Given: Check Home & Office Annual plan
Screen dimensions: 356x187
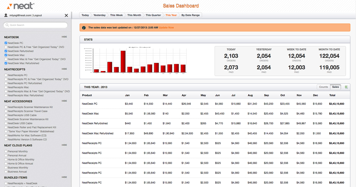Looking at the screenshot, I should point(6,164).
